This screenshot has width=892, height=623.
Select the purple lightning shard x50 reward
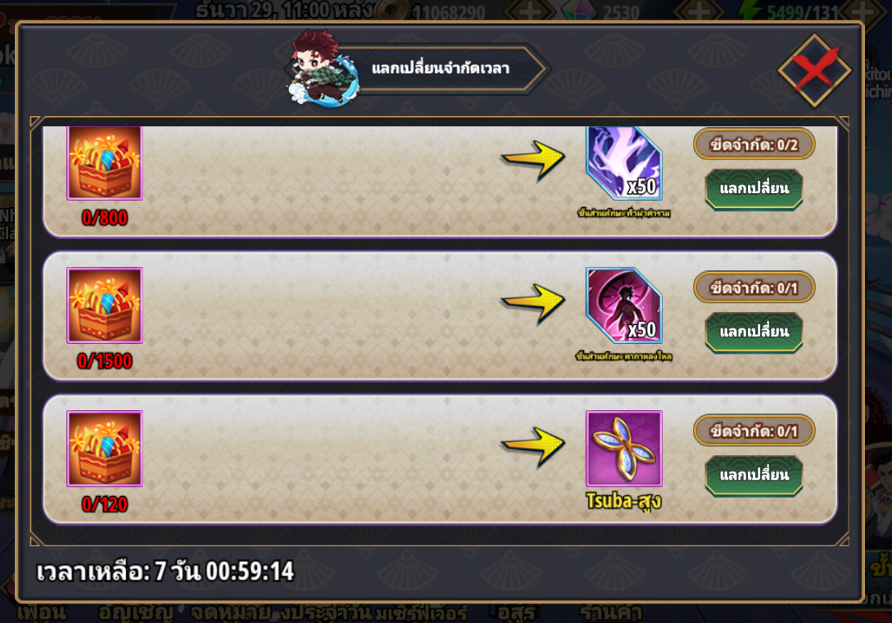click(x=624, y=163)
